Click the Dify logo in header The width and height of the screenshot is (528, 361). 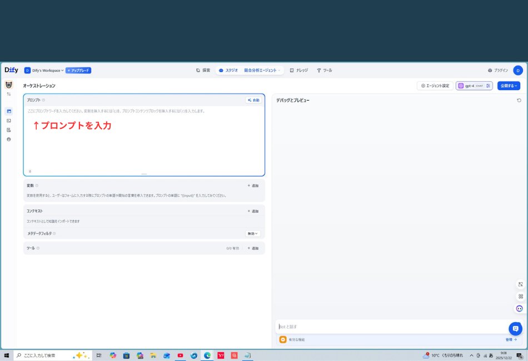11,71
